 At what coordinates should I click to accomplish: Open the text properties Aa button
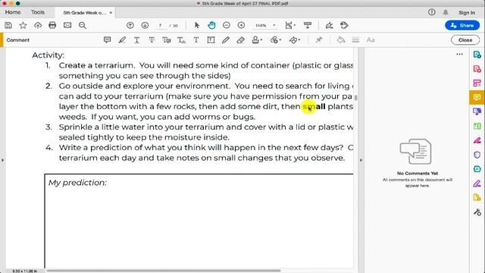coord(371,40)
